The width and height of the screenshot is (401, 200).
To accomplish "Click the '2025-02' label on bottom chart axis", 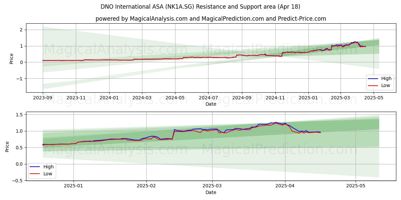I will (x=146, y=187).
